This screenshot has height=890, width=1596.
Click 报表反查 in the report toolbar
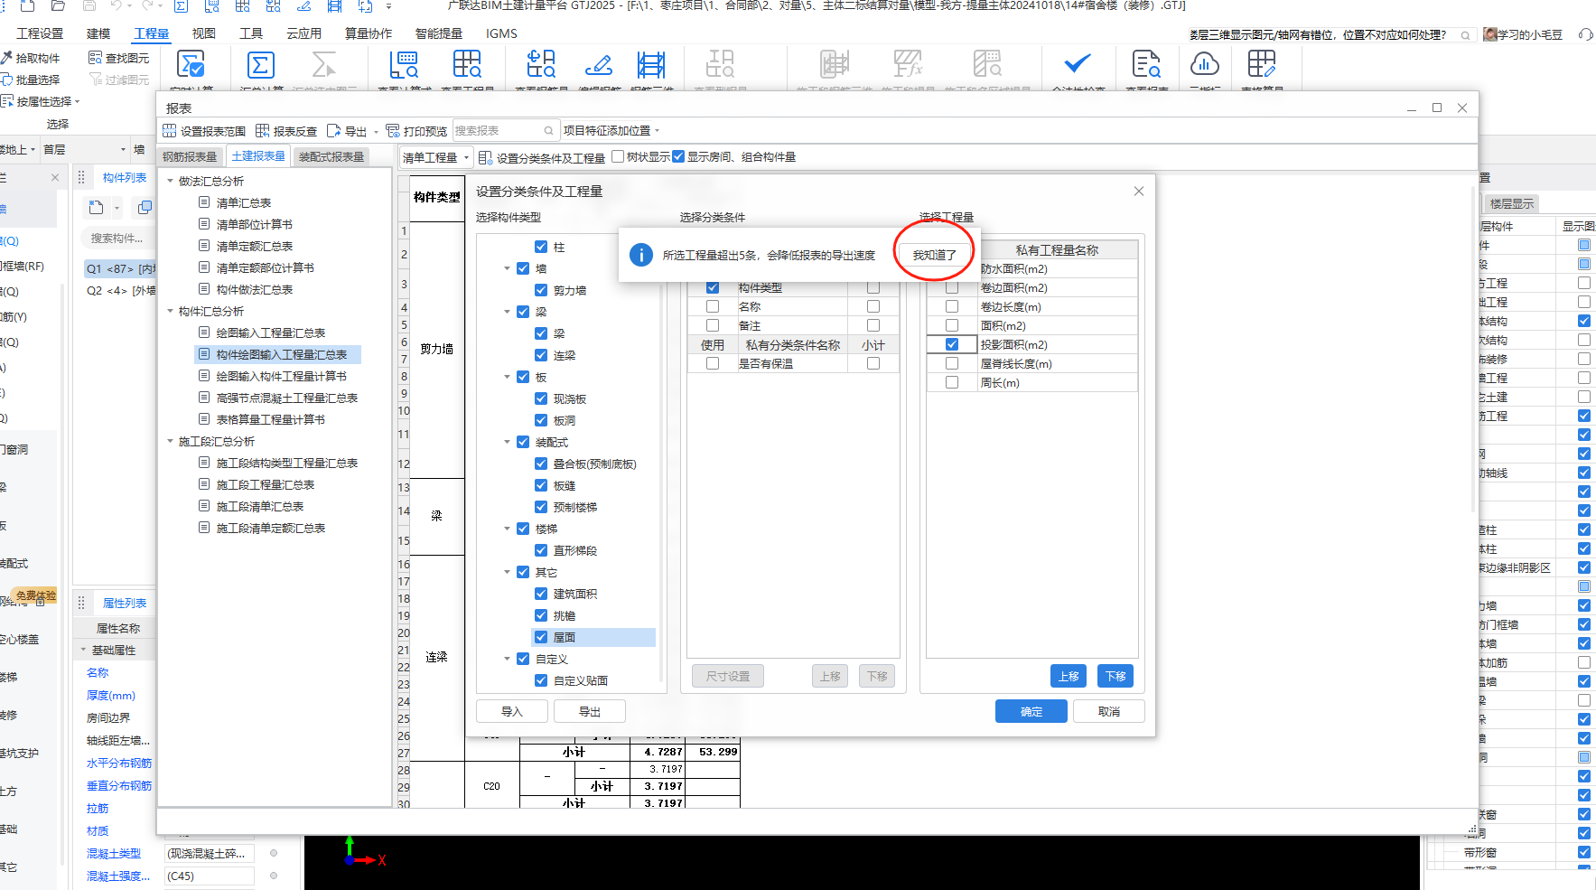pyautogui.click(x=286, y=131)
